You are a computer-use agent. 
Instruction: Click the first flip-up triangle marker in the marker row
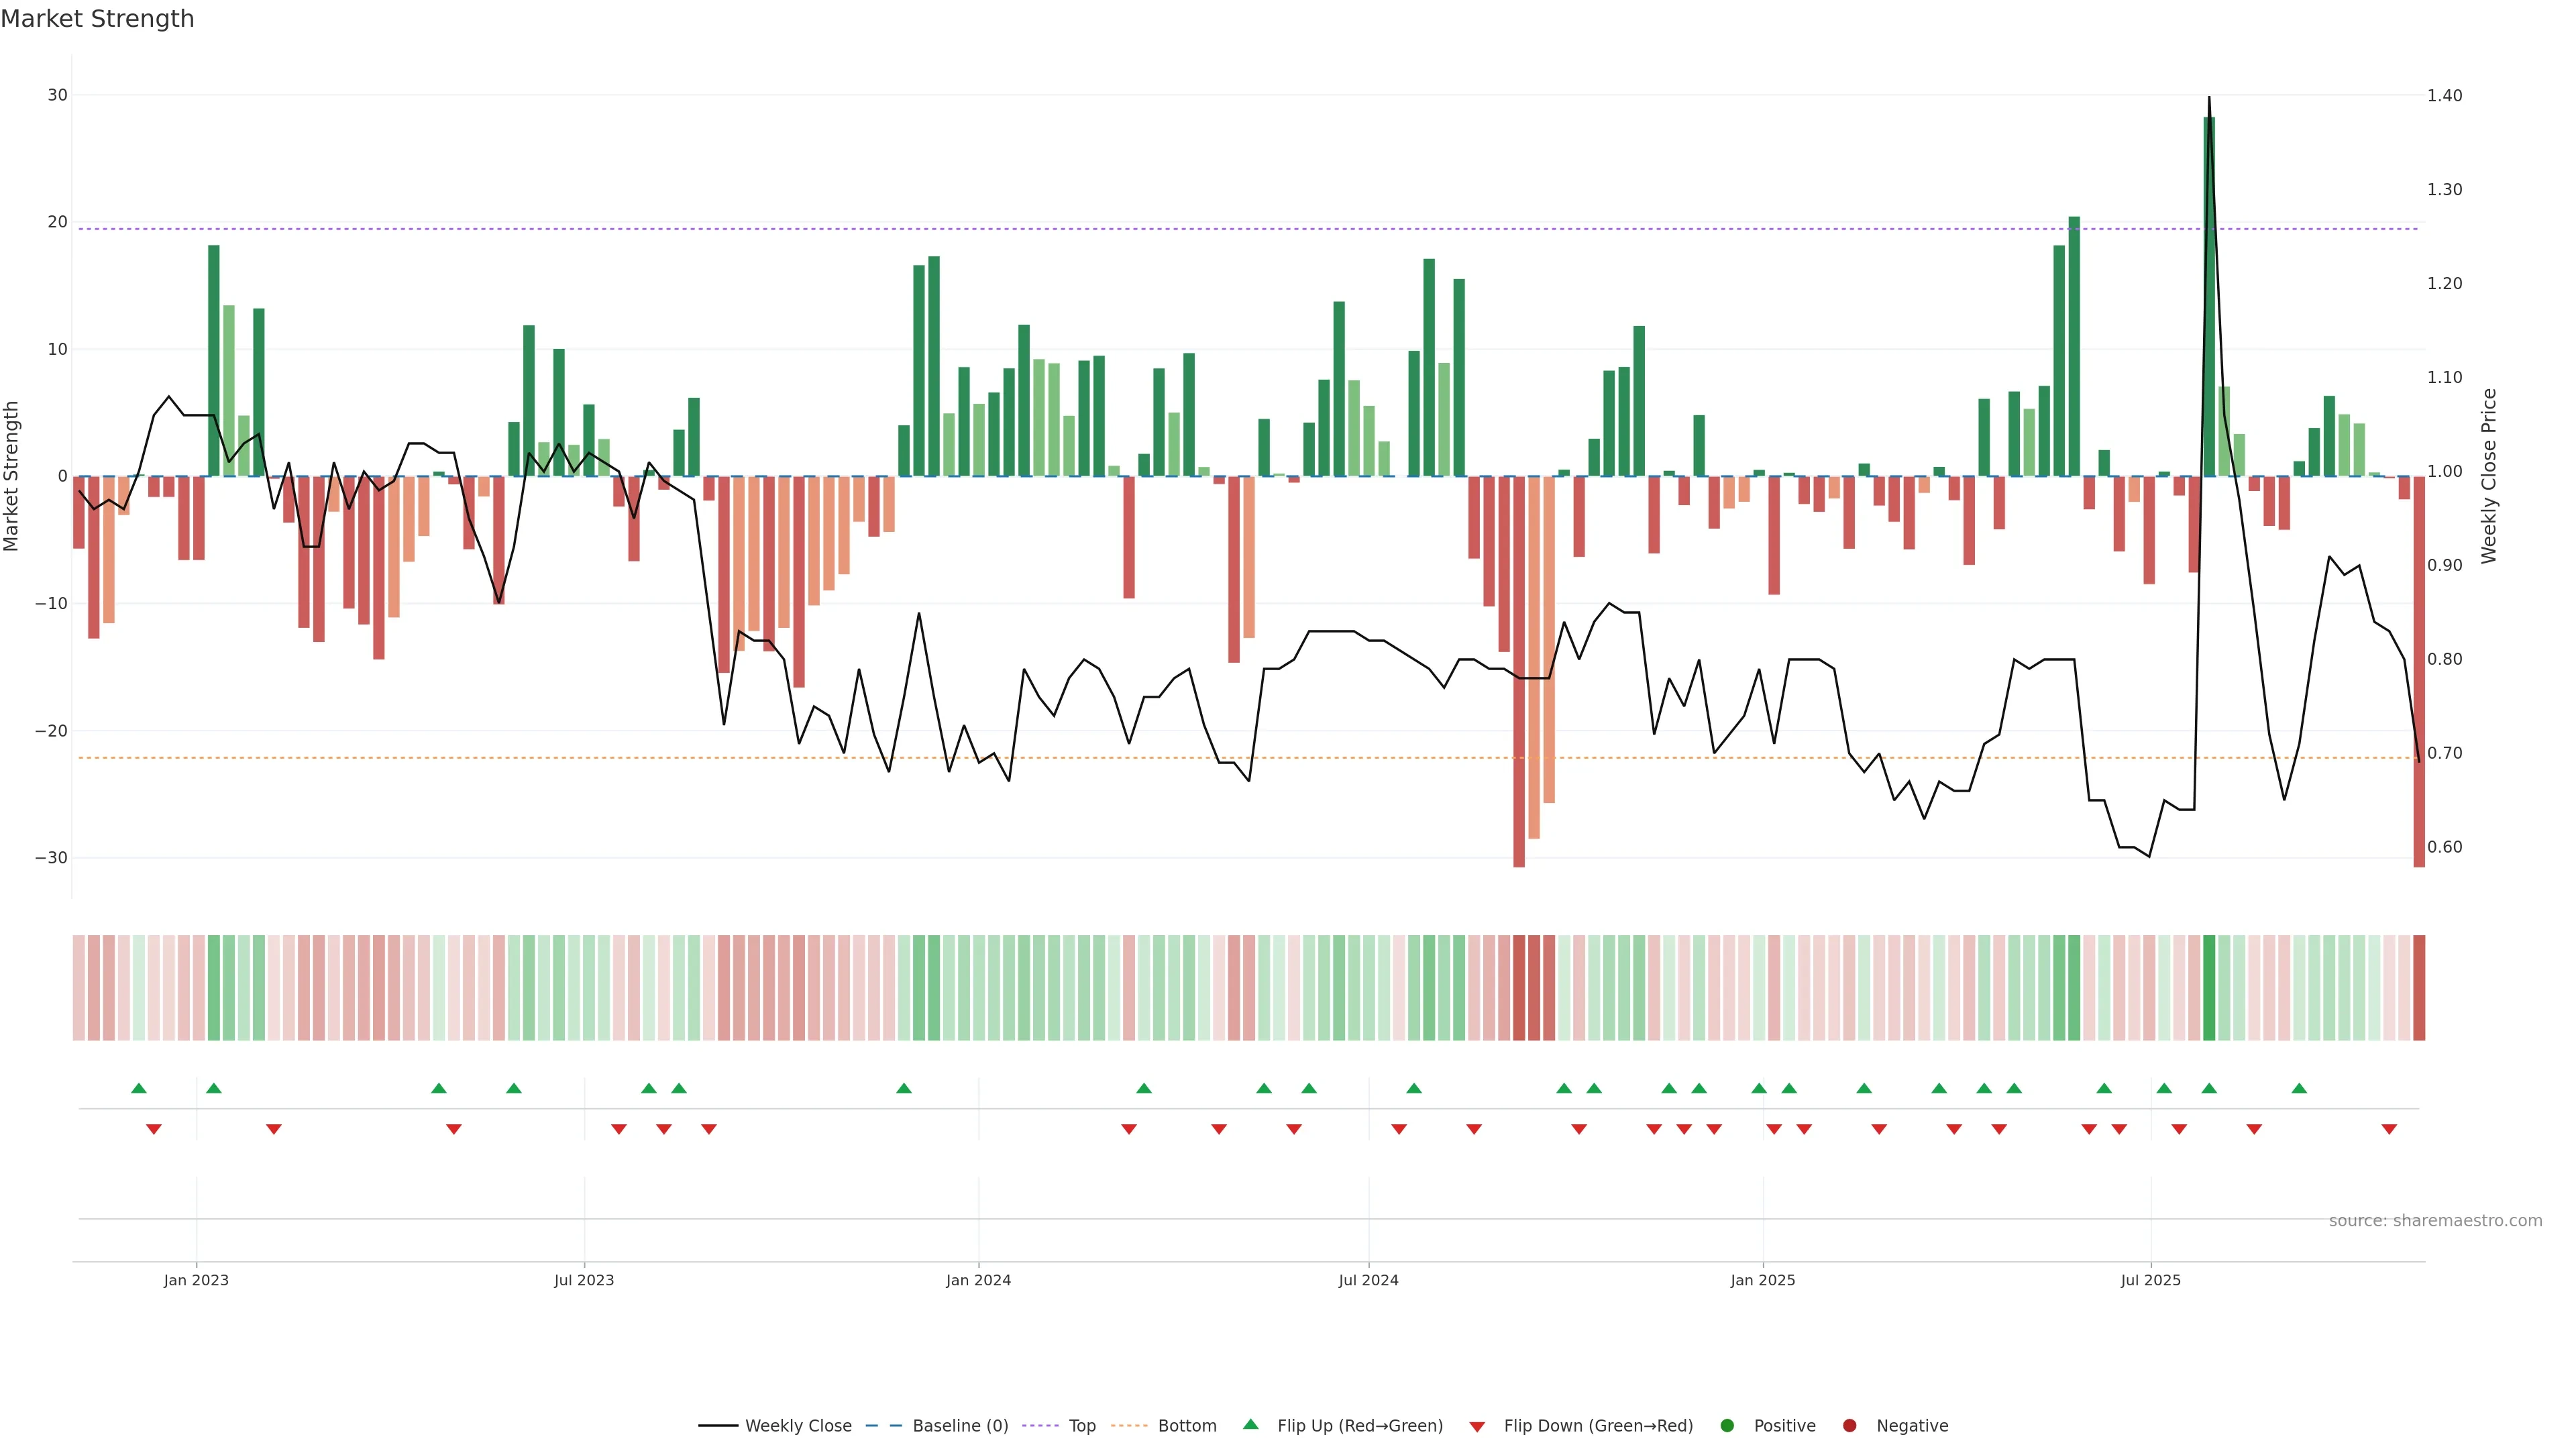point(139,1088)
